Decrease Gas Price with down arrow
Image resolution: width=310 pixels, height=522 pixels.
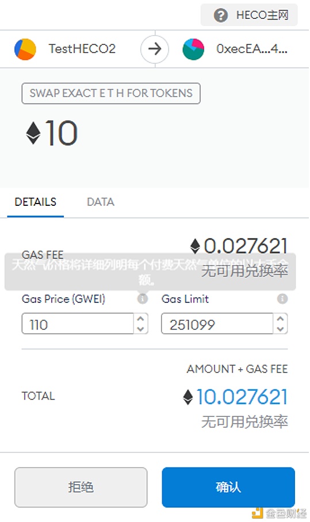pyautogui.click(x=140, y=329)
